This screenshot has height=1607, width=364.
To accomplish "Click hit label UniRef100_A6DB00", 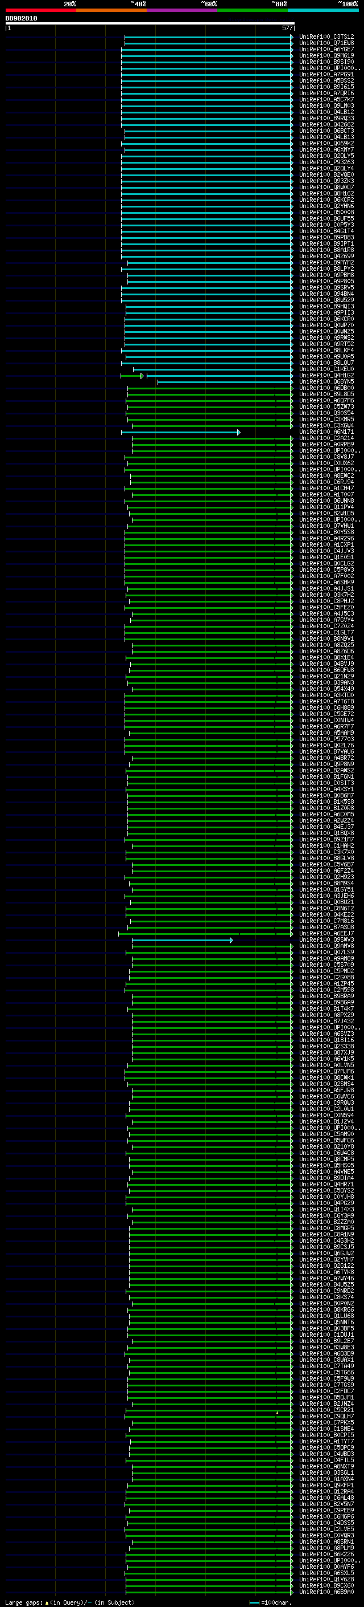I will 326,388.
